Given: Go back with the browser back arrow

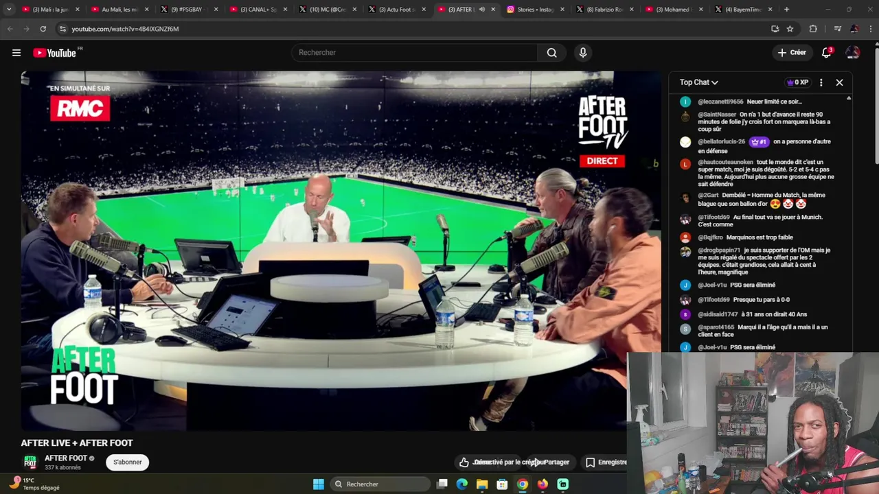Looking at the screenshot, I should (x=10, y=29).
